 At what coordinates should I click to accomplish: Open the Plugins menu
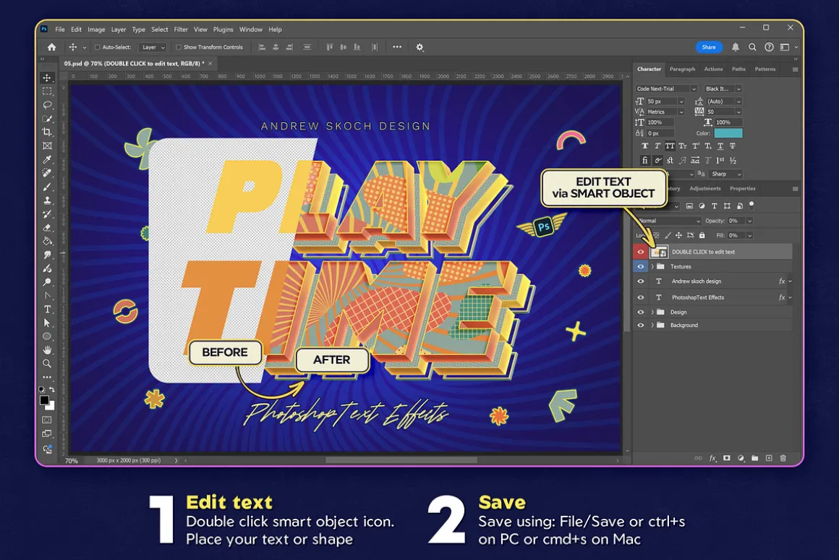(223, 30)
